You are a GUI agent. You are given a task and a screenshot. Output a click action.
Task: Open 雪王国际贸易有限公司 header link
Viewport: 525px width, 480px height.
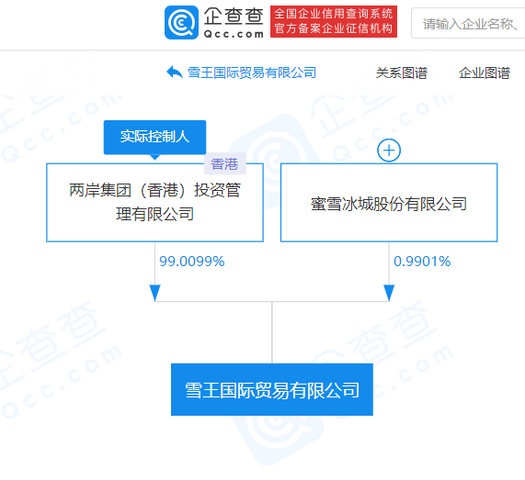pos(252,73)
